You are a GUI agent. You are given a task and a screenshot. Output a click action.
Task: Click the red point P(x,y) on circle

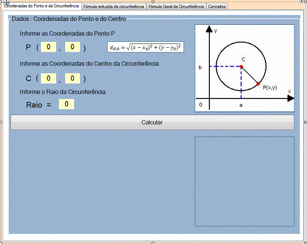pos(258,84)
